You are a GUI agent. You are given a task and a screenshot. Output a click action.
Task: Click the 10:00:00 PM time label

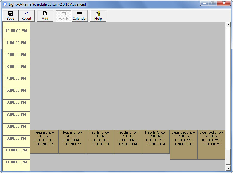[x=16, y=154]
